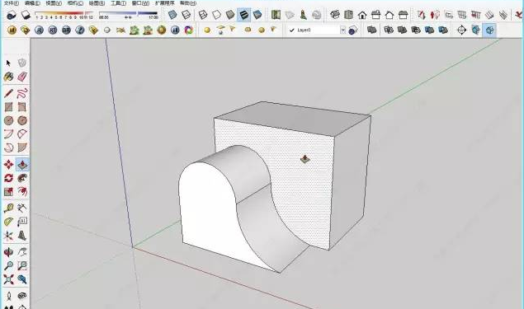Open the 视图(V) View menu

(x=54, y=3)
